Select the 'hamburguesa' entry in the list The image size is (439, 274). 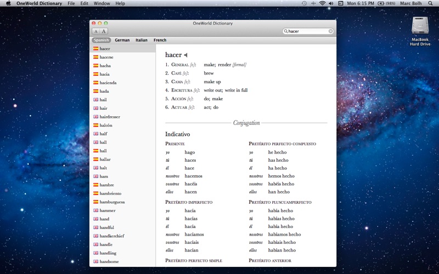click(122, 202)
